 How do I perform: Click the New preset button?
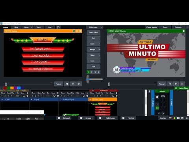(x=16, y=27)
